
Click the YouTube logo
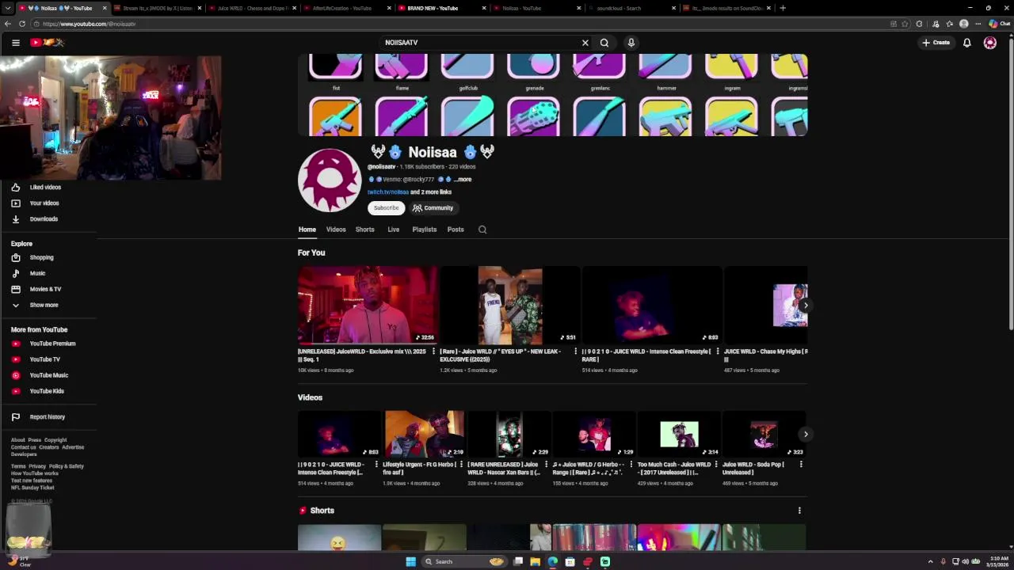[x=47, y=43]
